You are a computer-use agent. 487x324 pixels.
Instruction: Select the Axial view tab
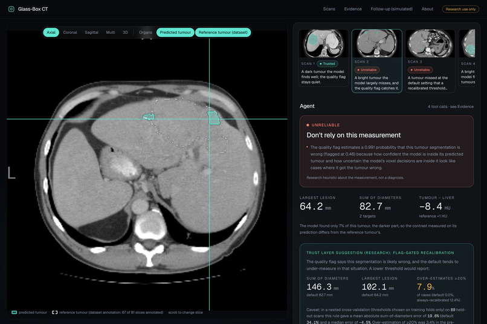[51, 32]
